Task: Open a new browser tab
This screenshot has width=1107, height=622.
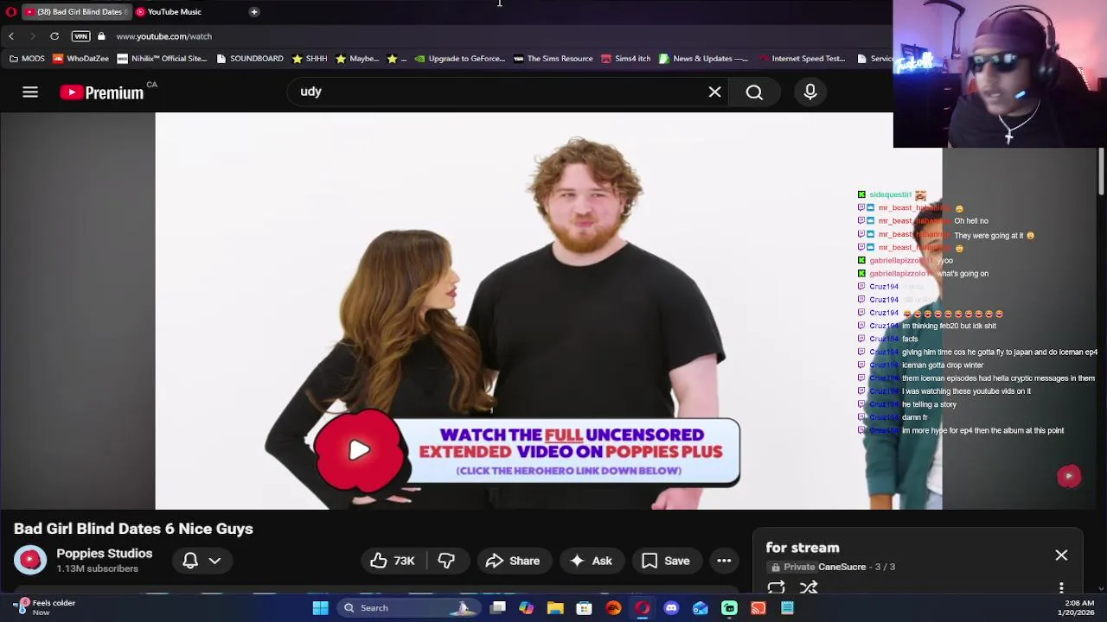Action: point(254,11)
